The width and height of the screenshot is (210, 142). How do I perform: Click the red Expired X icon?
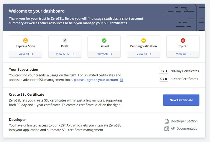pos(183,41)
